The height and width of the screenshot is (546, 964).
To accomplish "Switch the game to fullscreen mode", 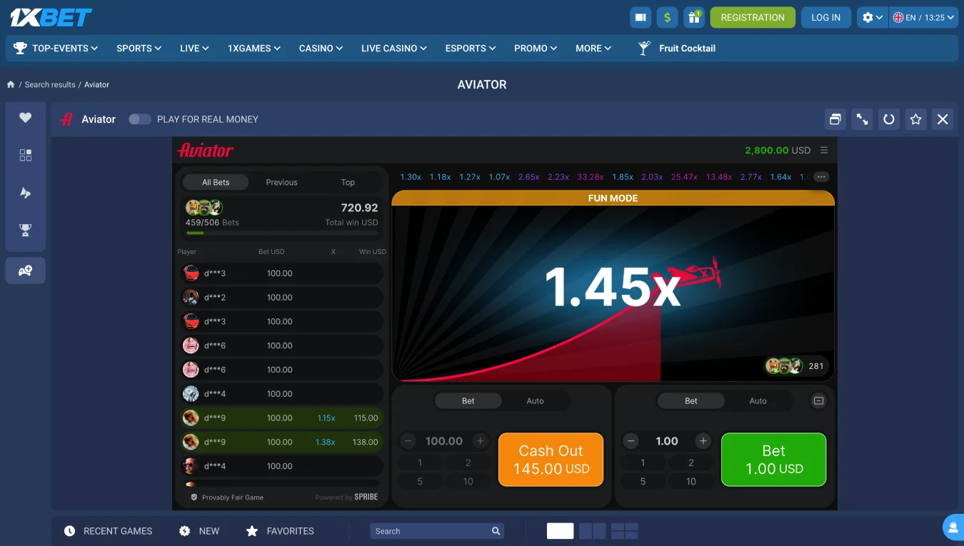I will click(x=862, y=119).
